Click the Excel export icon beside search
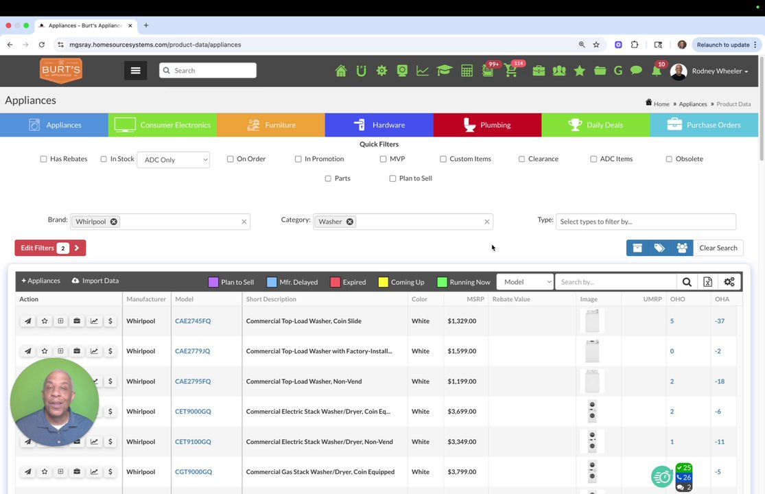This screenshot has height=494, width=765. 707,282
